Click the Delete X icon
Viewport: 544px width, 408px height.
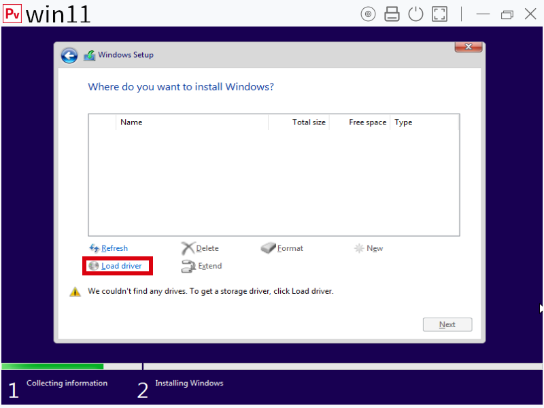point(188,248)
